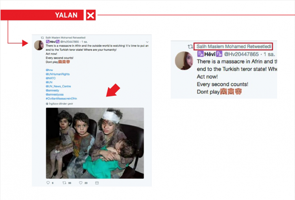
Task: Like the tweet with the heart icon
Action: (81, 183)
